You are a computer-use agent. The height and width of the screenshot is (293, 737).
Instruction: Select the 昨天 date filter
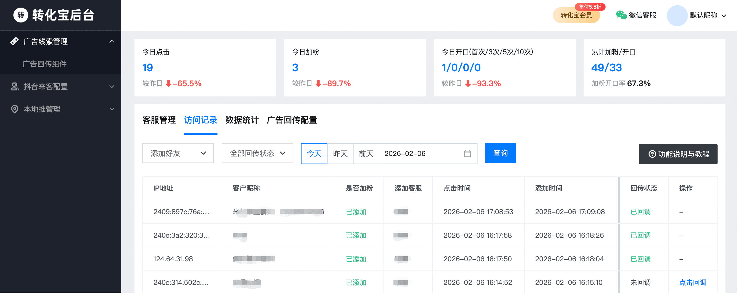click(340, 154)
